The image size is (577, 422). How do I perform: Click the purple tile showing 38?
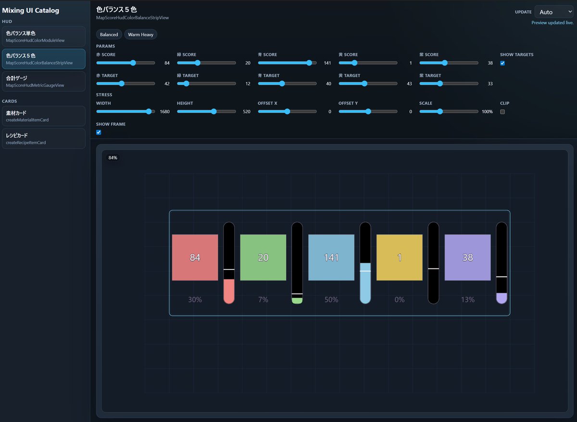click(468, 257)
